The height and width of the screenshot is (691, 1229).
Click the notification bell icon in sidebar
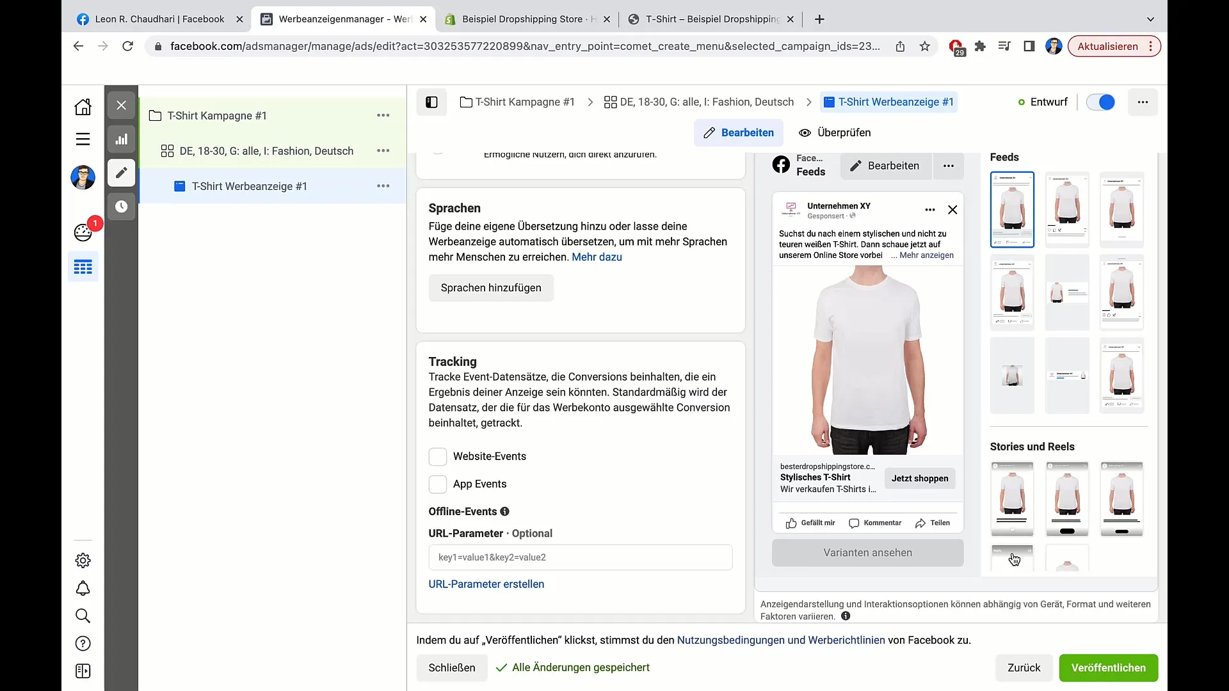pyautogui.click(x=83, y=588)
